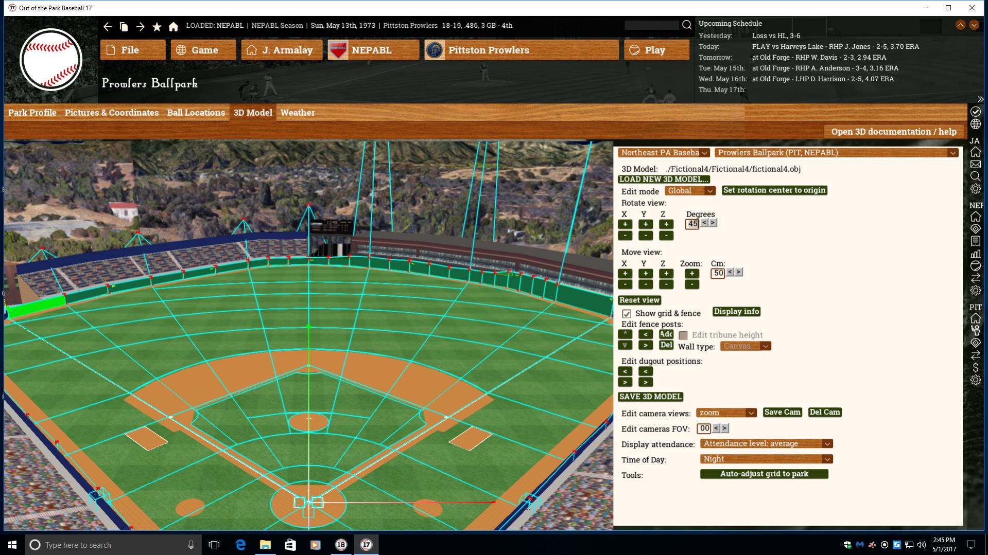The image size is (988, 555).
Task: Click the star favorites icon in top toolbar
Action: (157, 25)
